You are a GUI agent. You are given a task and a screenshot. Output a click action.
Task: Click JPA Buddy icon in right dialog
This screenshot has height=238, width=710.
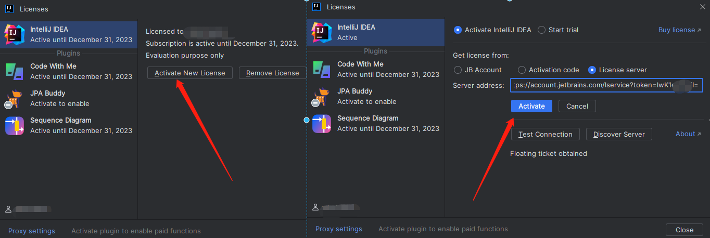click(x=322, y=96)
